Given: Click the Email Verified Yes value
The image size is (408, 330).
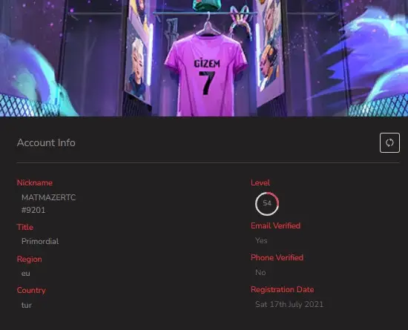Looking at the screenshot, I should tap(261, 240).
